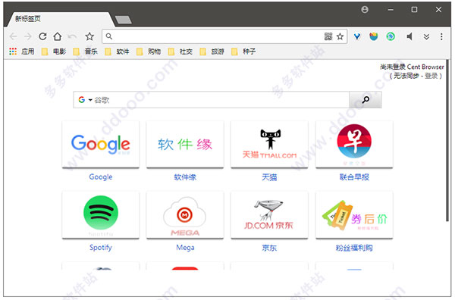The height and width of the screenshot is (300, 455).
Task: Click the browser back arrow
Action: click(14, 36)
